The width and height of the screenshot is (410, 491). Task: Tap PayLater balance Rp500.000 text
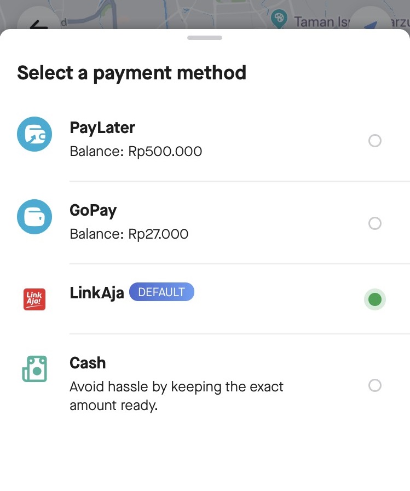pos(136,151)
